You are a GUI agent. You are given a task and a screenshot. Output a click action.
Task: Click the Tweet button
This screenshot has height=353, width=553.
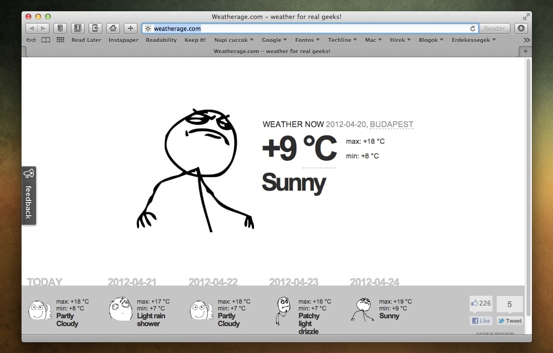510,321
